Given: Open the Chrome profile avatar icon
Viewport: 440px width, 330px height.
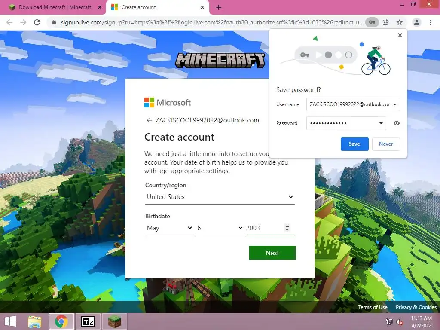Looking at the screenshot, I should 417,22.
